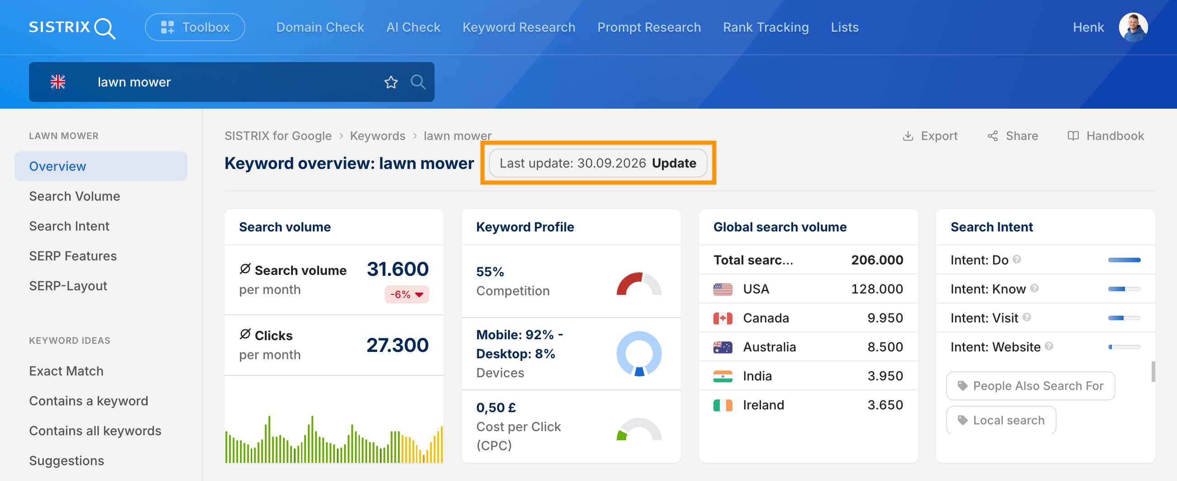
Task: Open AI Check in top navigation
Action: point(413,28)
